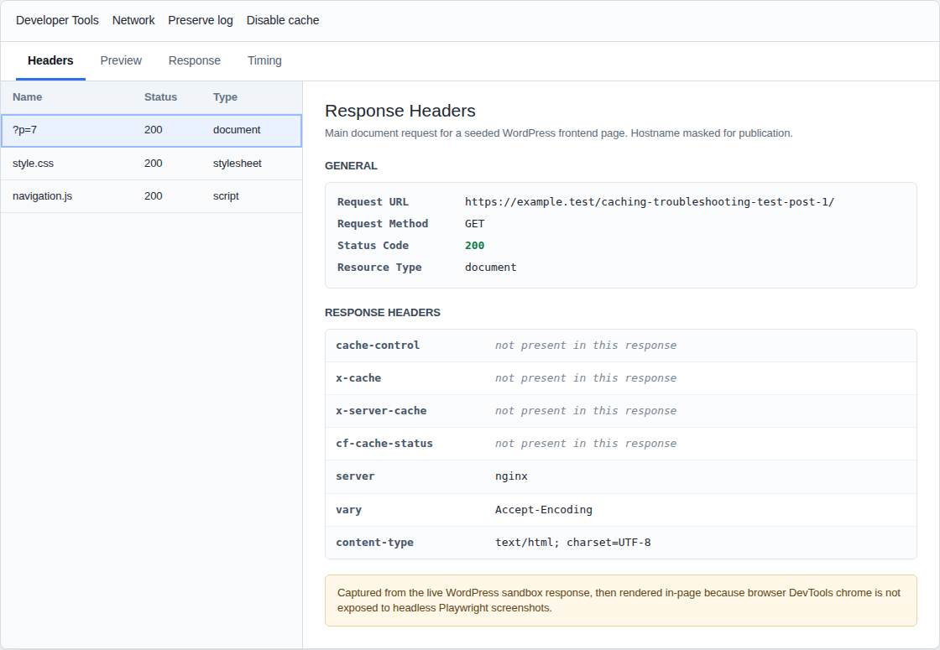
Task: Toggle Preserve log option
Action: coord(201,20)
